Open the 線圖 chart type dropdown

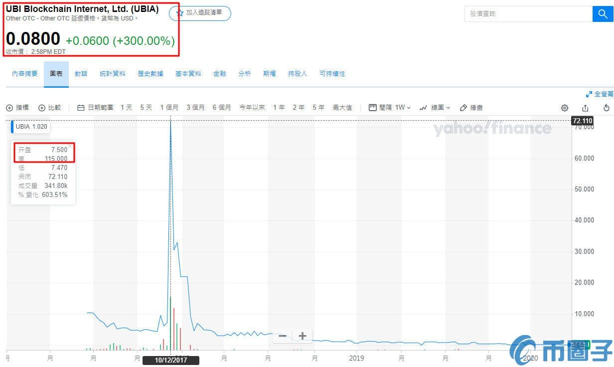click(x=435, y=107)
